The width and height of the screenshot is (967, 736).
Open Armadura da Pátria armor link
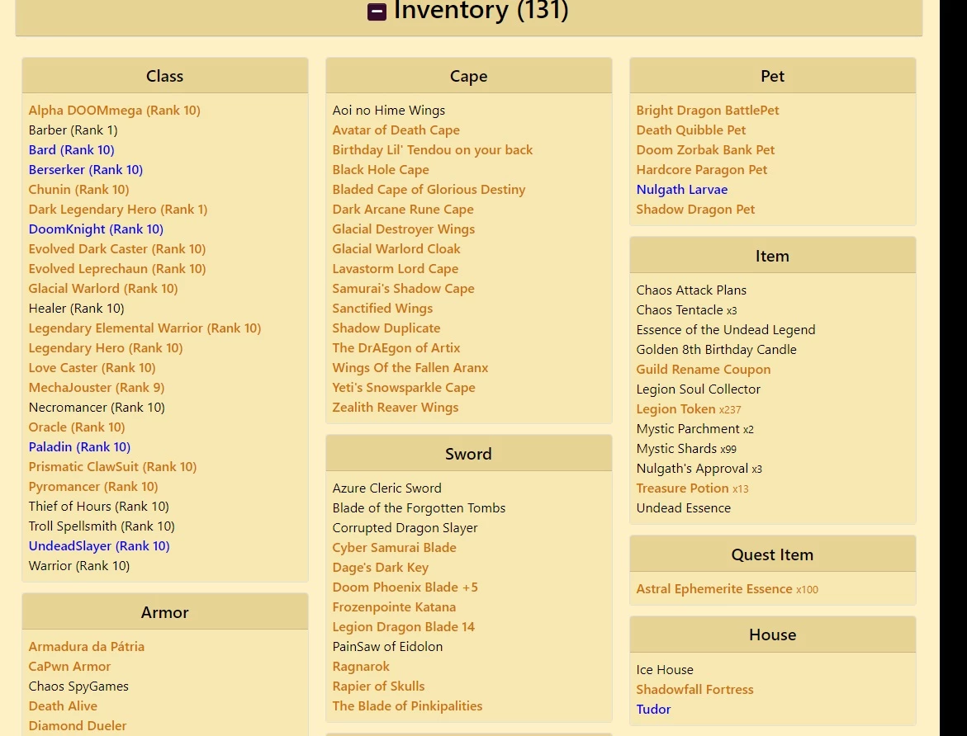point(87,647)
